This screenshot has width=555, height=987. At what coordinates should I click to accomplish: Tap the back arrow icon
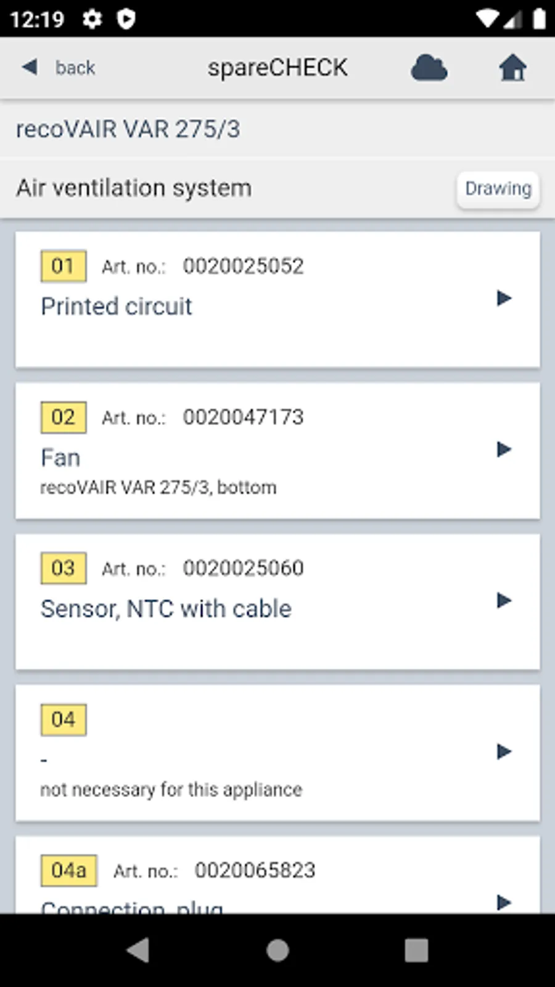click(30, 67)
